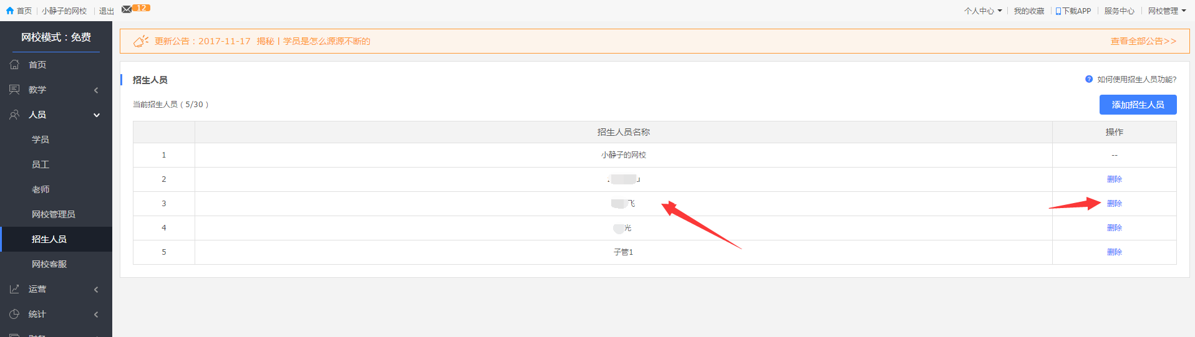Screen dimensions: 1195x337
Task: Delete the recruiter in row 3
Action: pyautogui.click(x=1114, y=204)
